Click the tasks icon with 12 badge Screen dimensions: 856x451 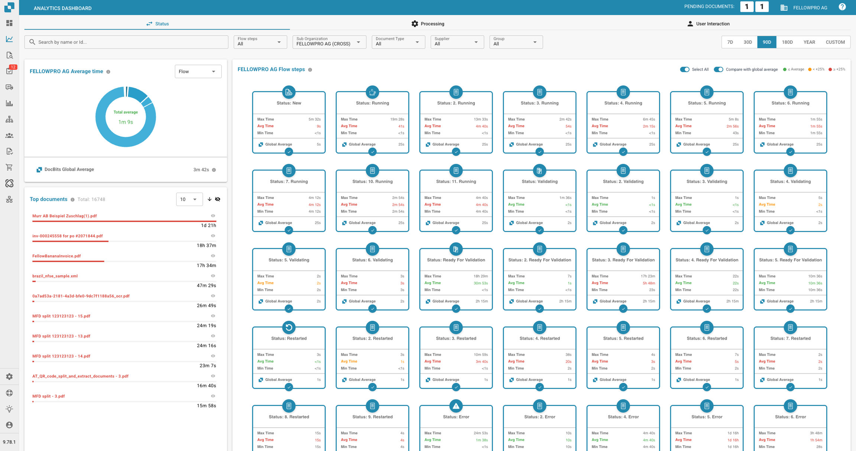point(10,71)
